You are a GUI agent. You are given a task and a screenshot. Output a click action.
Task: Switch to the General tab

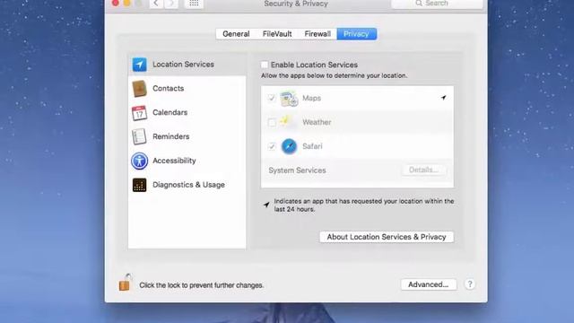[x=236, y=34]
